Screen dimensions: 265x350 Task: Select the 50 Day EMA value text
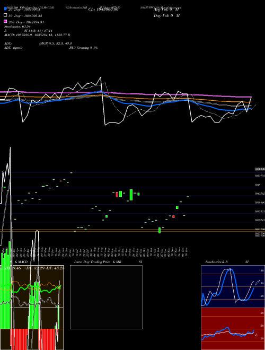(25, 16)
